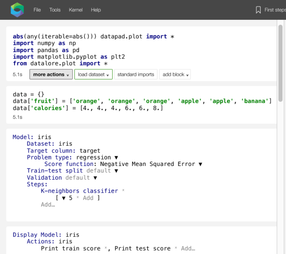Open the Tools menu
The width and height of the screenshot is (286, 254).
tap(55, 10)
